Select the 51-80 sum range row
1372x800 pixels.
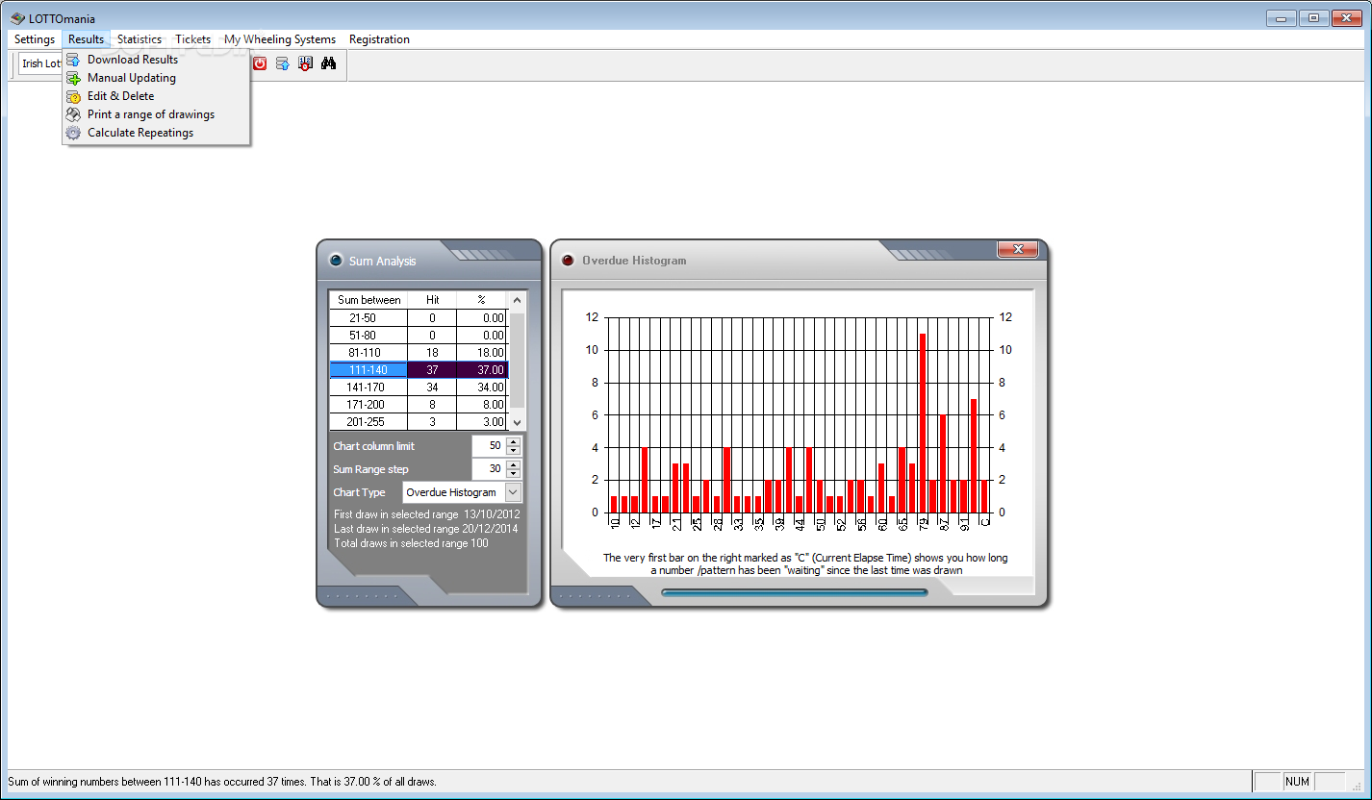point(419,335)
